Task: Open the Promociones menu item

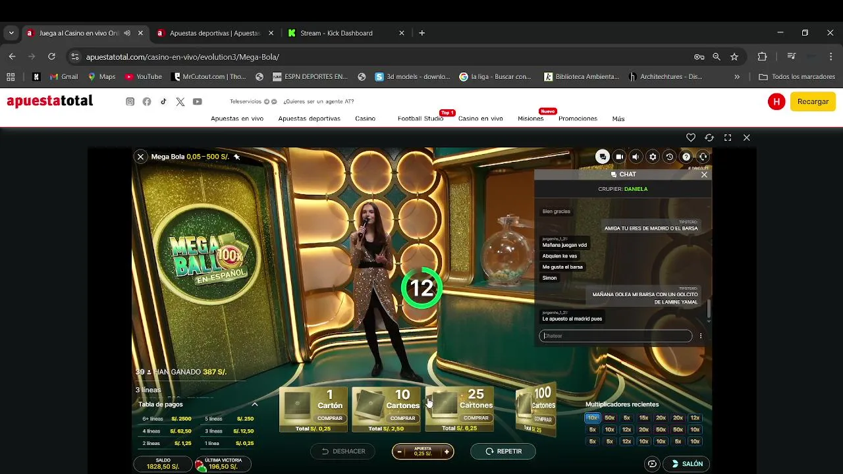Action: pyautogui.click(x=578, y=118)
